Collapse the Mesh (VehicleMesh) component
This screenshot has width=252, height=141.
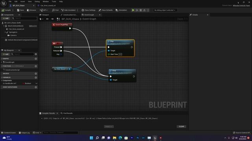click(4, 26)
